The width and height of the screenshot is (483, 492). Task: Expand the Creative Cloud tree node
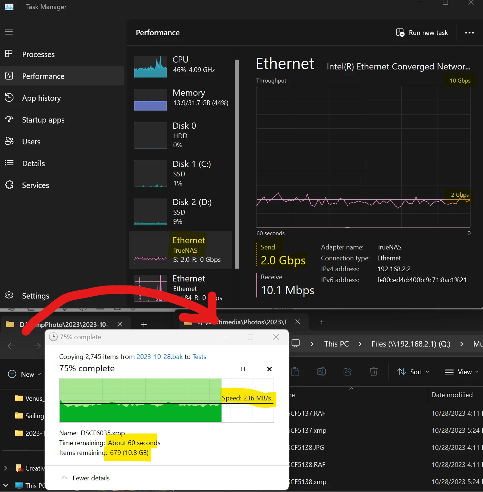(5, 468)
